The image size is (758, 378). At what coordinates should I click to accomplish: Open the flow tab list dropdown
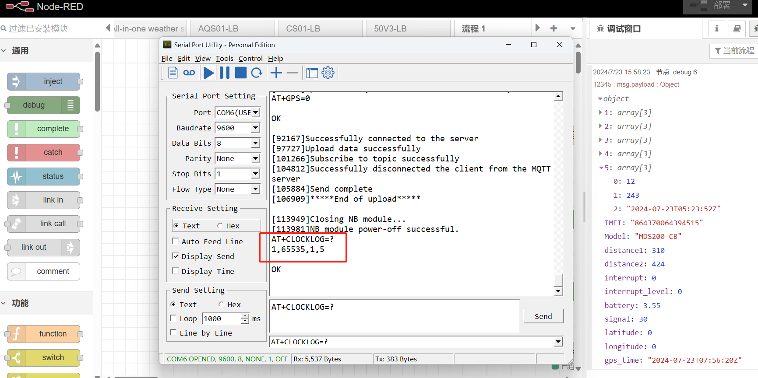[573, 28]
